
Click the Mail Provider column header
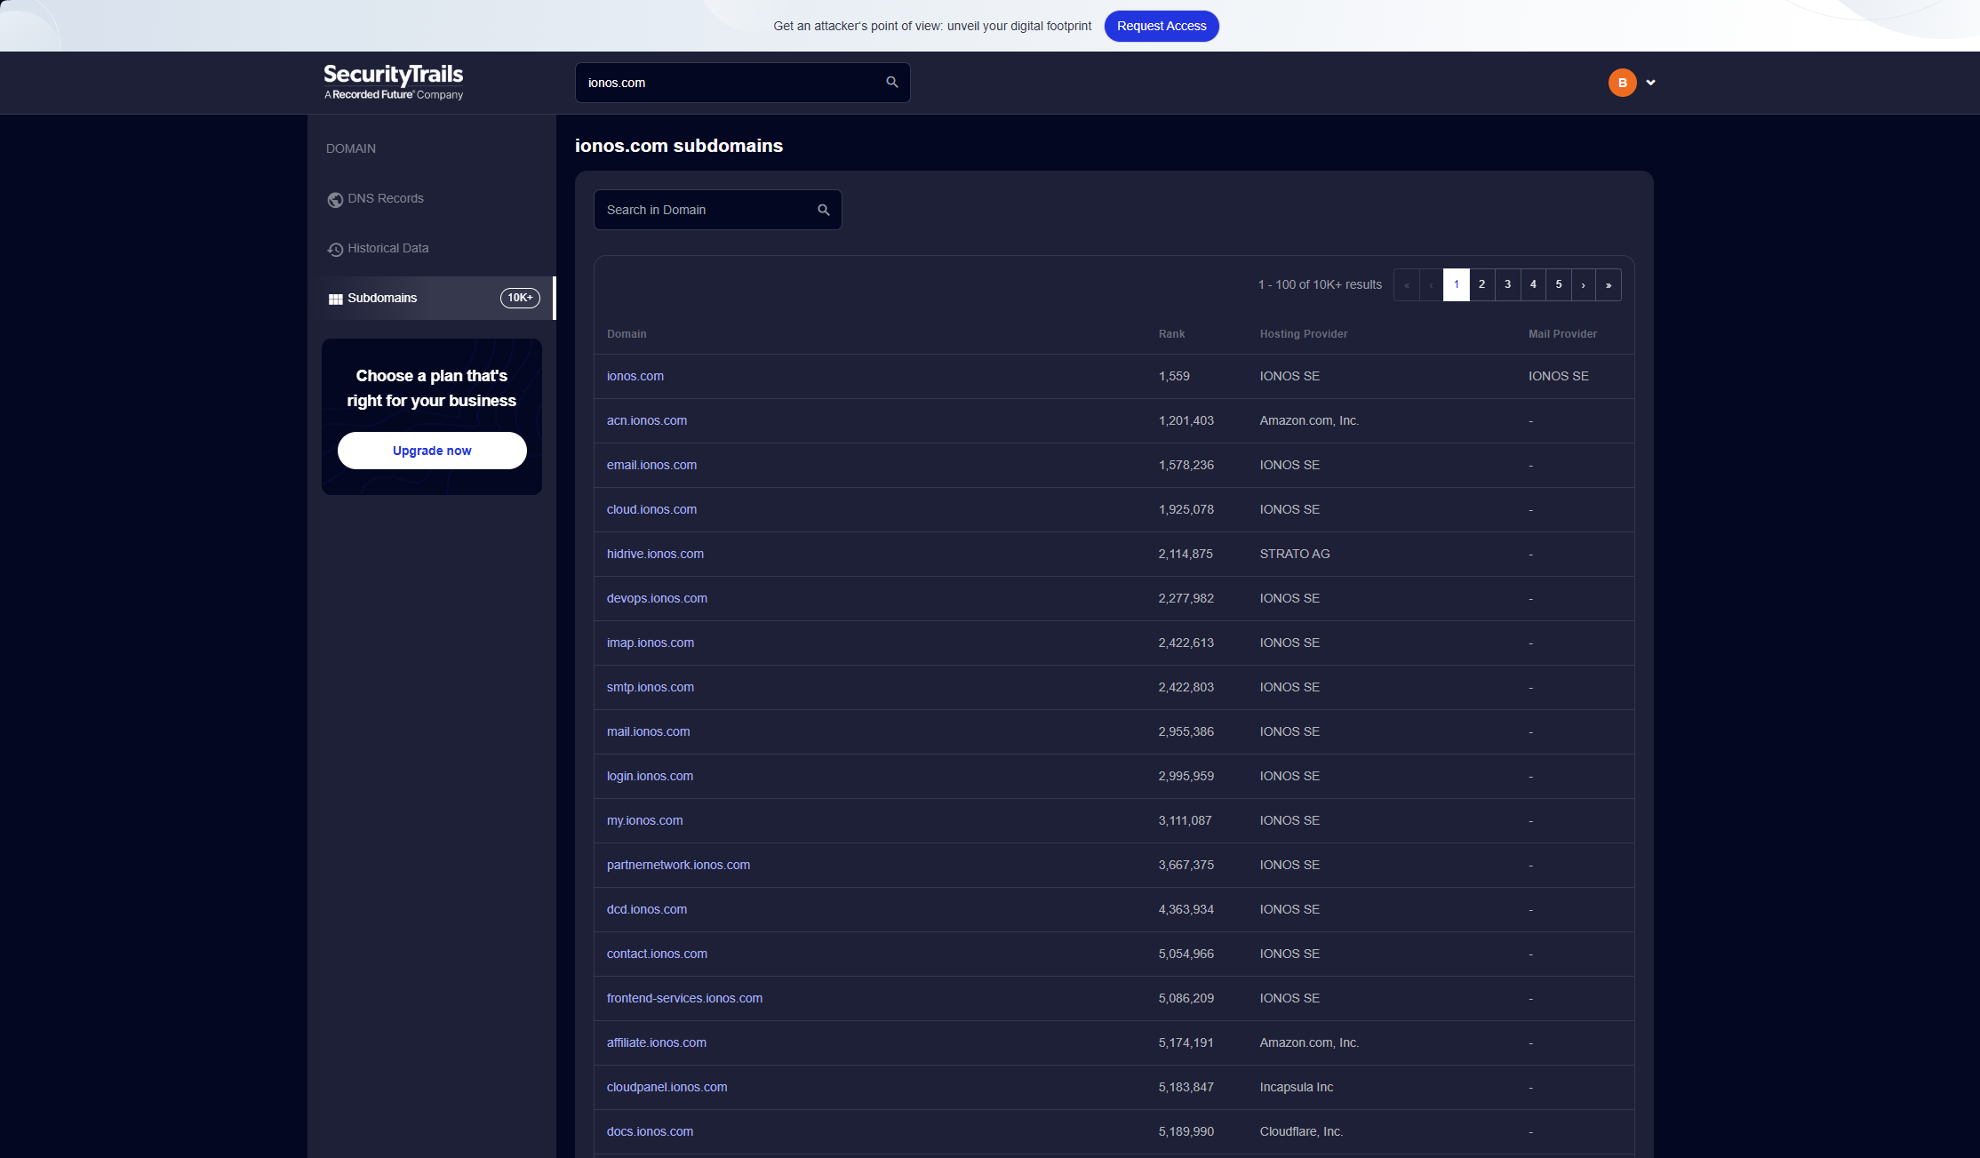coord(1562,334)
